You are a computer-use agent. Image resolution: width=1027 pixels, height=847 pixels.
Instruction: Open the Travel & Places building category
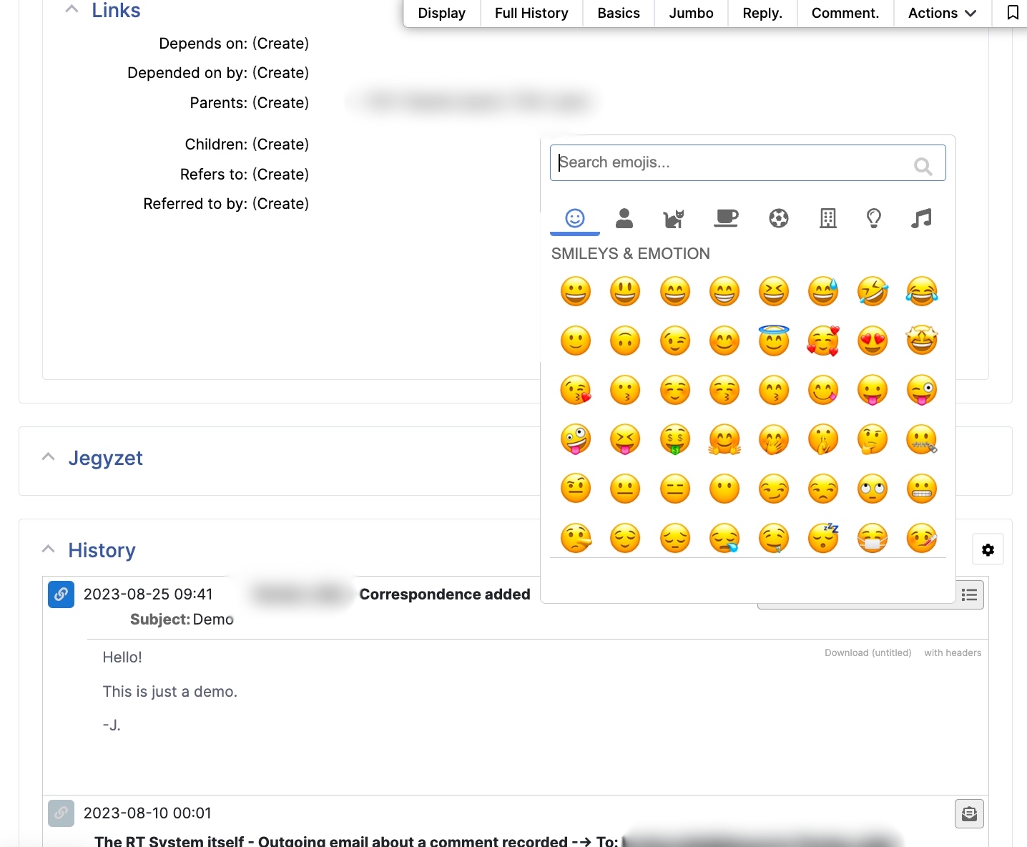827,218
